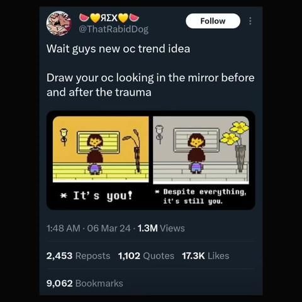
Task: Click the 1.3M Views count
Action: (161, 228)
